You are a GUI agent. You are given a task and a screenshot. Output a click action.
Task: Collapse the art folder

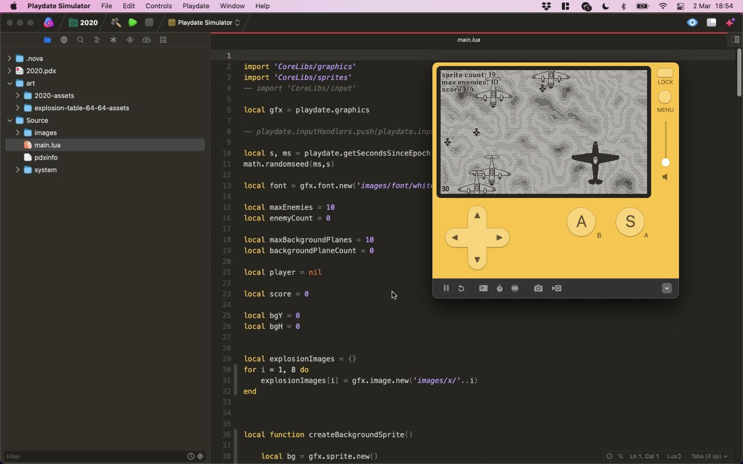(x=9, y=84)
